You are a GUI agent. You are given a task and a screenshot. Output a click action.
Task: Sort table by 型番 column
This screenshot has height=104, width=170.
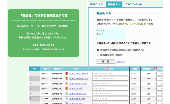click(x=135, y=69)
